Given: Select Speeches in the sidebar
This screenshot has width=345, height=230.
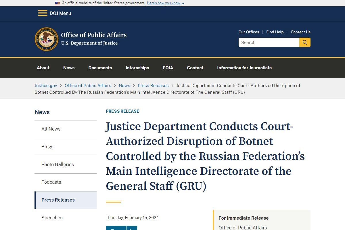Looking at the screenshot, I should point(66,218).
